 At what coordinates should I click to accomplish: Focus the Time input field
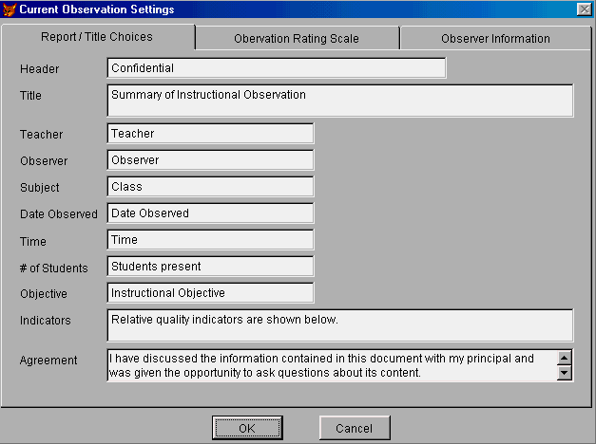(x=211, y=239)
